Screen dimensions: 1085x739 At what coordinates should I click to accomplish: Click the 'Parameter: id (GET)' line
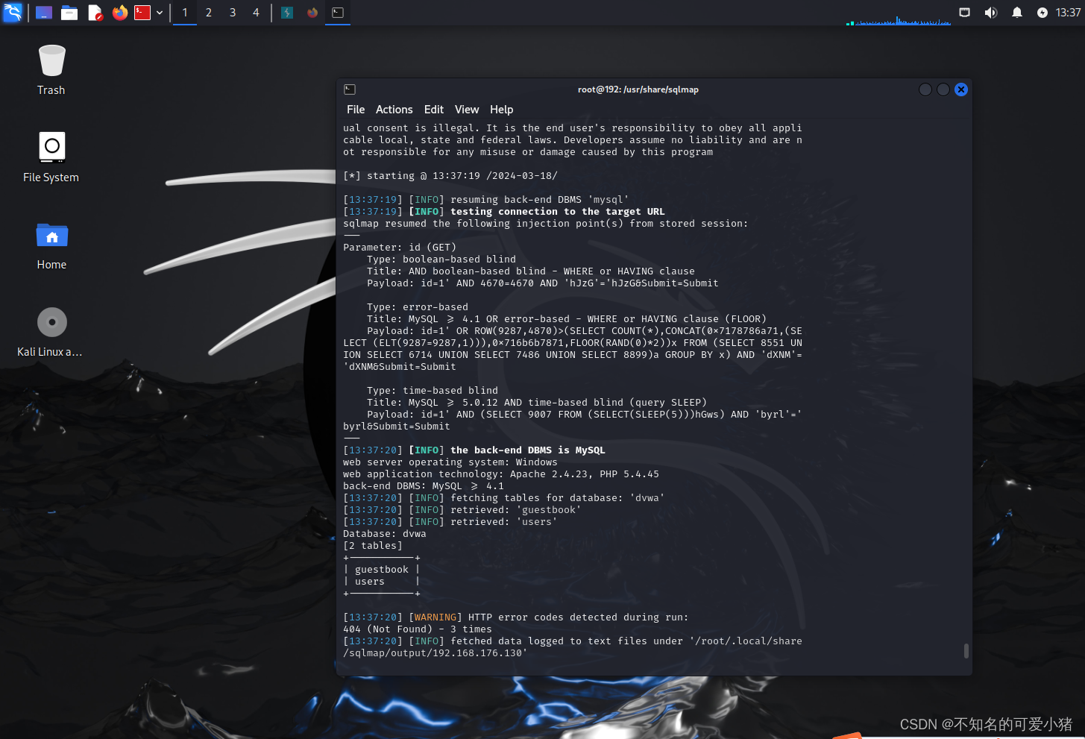point(400,248)
